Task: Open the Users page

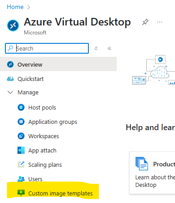Action: (x=35, y=179)
